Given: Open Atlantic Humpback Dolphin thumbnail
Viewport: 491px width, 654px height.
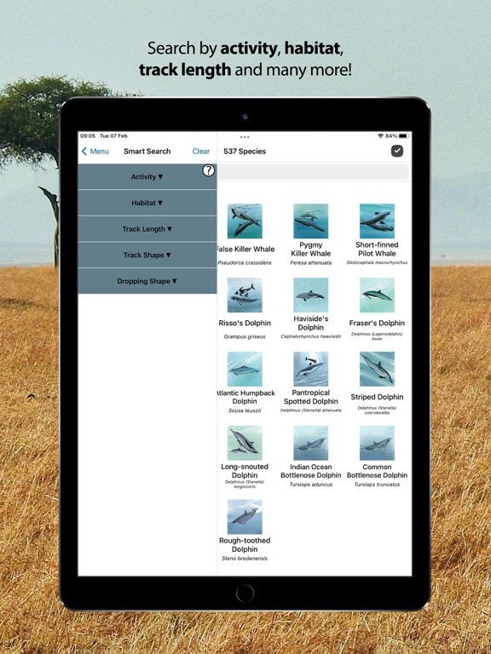Looking at the screenshot, I should coord(245,369).
